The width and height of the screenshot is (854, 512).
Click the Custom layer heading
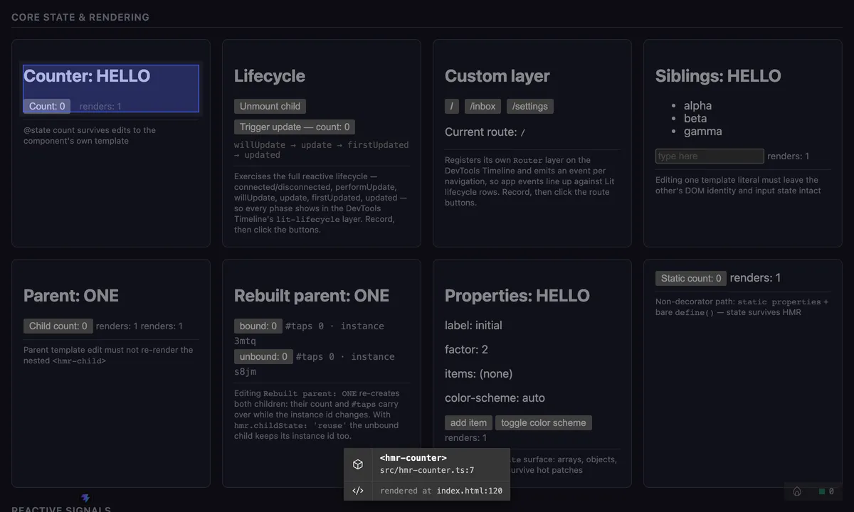pyautogui.click(x=497, y=75)
